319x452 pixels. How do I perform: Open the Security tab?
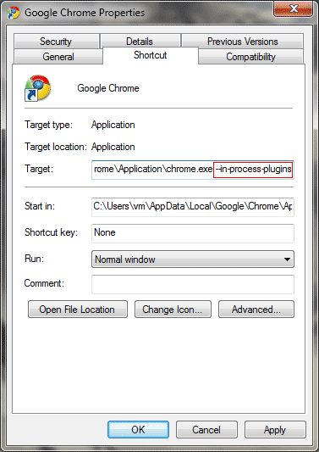click(57, 42)
